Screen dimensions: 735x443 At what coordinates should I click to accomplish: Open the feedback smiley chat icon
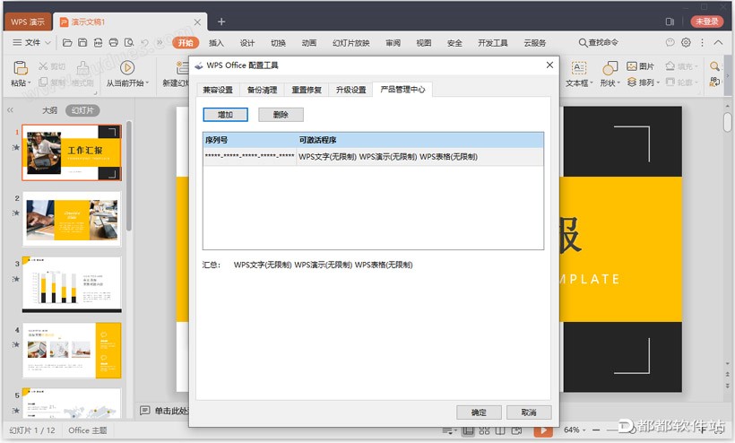pyautogui.click(x=670, y=43)
